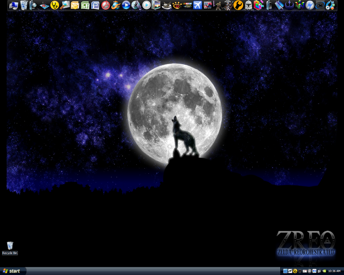This screenshot has height=275, width=344.
Task: Open the dock settings gear icon
Action: click(330, 5)
